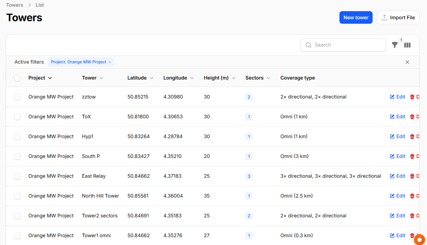Check the Tower2 sectors row checkbox
The height and width of the screenshot is (245, 427).
coord(17,216)
